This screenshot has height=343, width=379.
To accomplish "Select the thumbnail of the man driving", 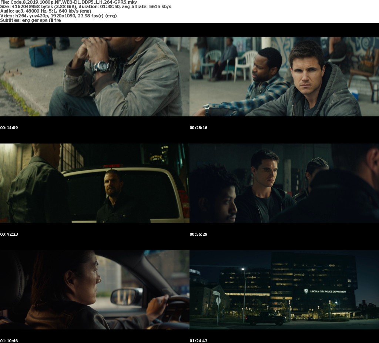I will (95, 290).
